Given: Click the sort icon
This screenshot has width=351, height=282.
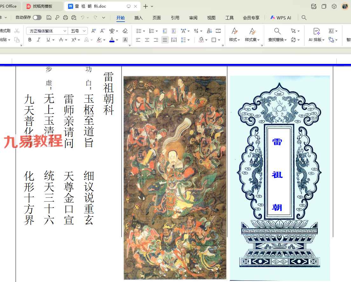Looking at the screenshot, I should pyautogui.click(x=209, y=31).
